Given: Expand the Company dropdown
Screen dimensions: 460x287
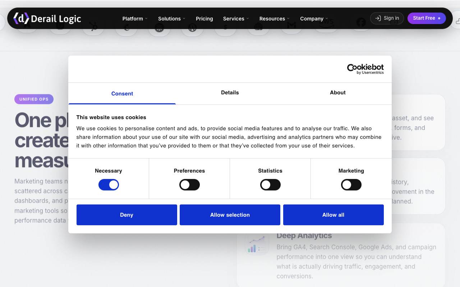Looking at the screenshot, I should 314,19.
